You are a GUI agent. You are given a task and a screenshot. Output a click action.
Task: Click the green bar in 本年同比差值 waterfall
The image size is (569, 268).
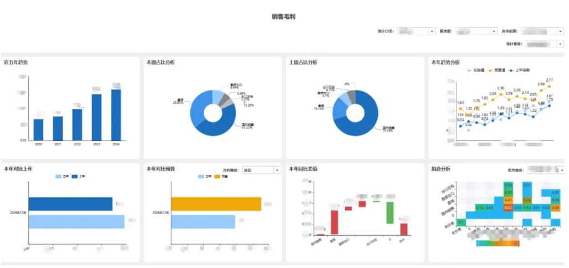click(390, 213)
